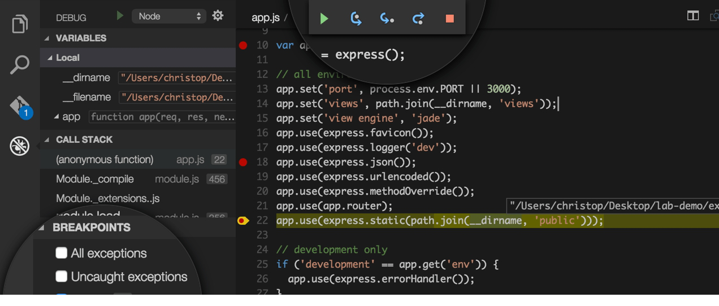The width and height of the screenshot is (719, 306).
Task: Continue execution with the green play button in the debug toolbar
Action: point(324,19)
